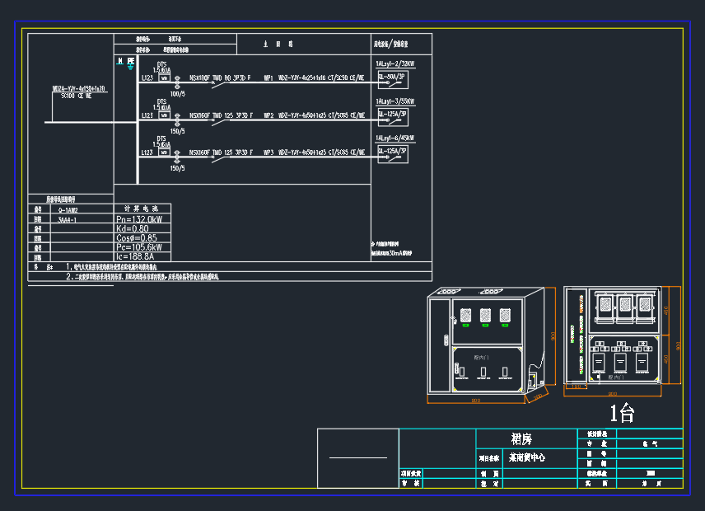The height and width of the screenshot is (511, 705).
Task: Select the SC100 CE WE conduit label
Action: [x=77, y=96]
